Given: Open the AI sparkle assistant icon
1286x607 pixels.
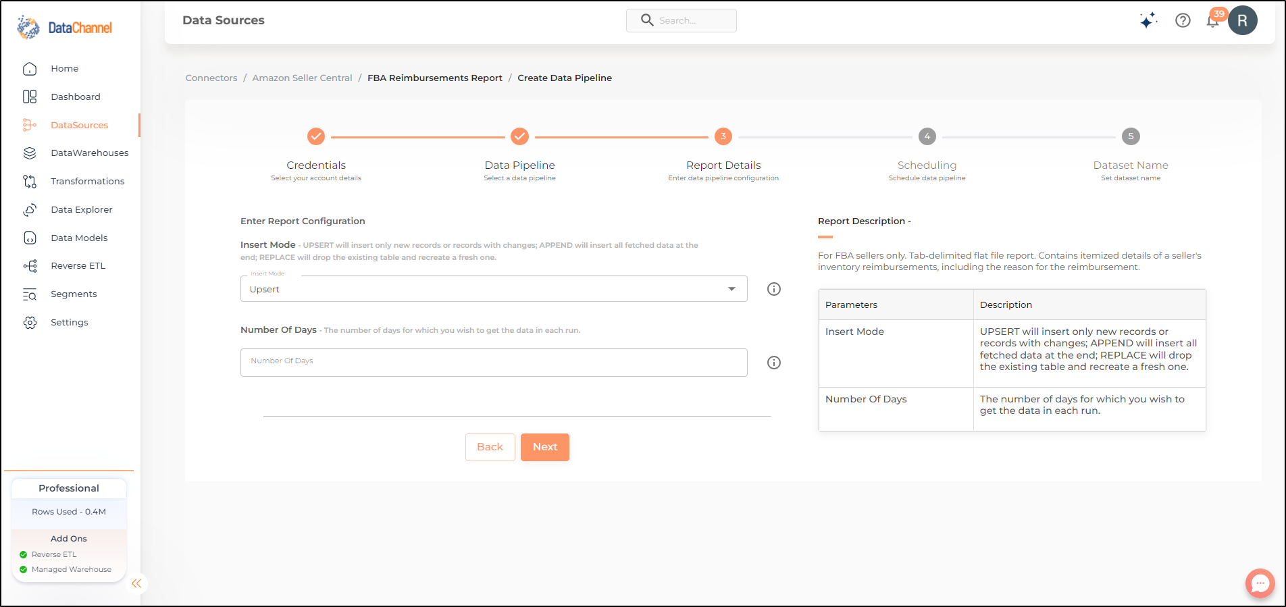Looking at the screenshot, I should tap(1148, 20).
